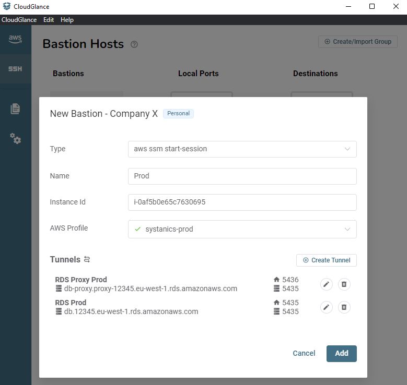Screen dimensions: 407x385
Task: Delete the RDS Proxy Prod tunnel
Action: (344, 284)
